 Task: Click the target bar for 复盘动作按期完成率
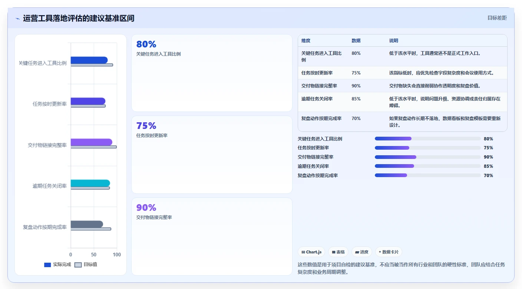(x=91, y=229)
